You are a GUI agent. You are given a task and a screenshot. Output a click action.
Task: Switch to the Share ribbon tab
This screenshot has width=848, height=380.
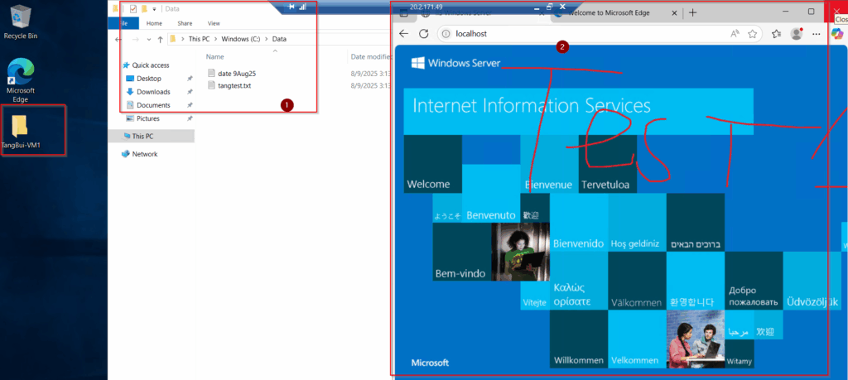tap(185, 23)
